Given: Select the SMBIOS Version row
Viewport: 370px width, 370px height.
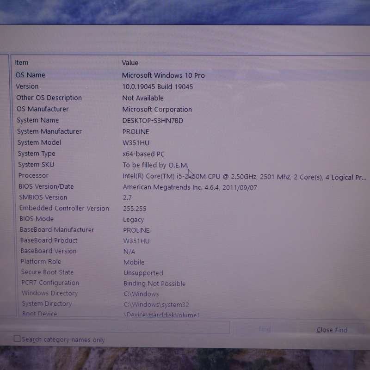Looking at the screenshot, I should point(43,197).
